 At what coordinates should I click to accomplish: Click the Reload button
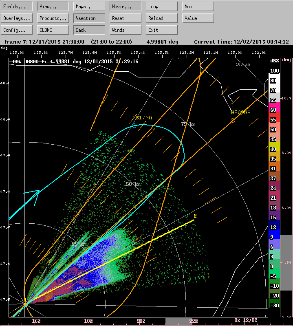162,18
